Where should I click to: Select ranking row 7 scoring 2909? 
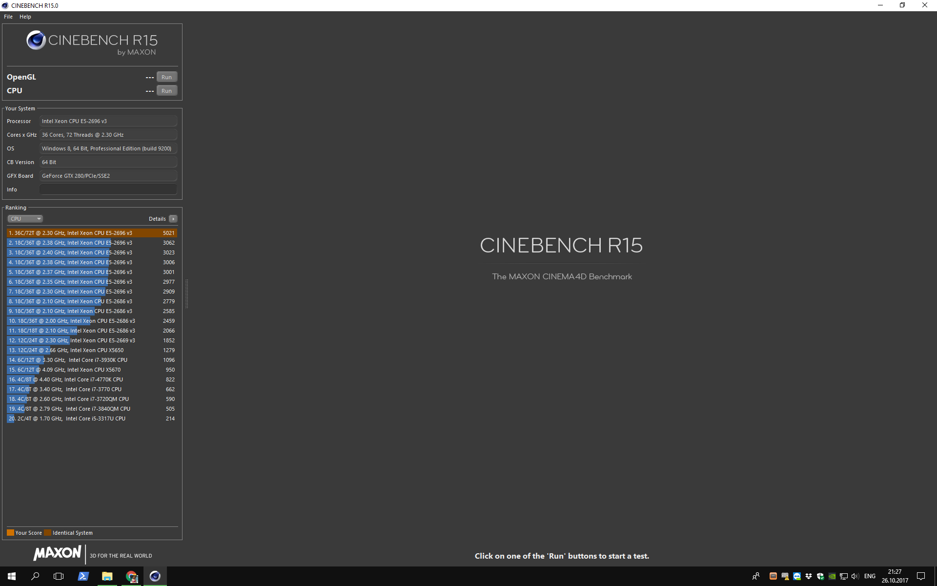(x=92, y=292)
